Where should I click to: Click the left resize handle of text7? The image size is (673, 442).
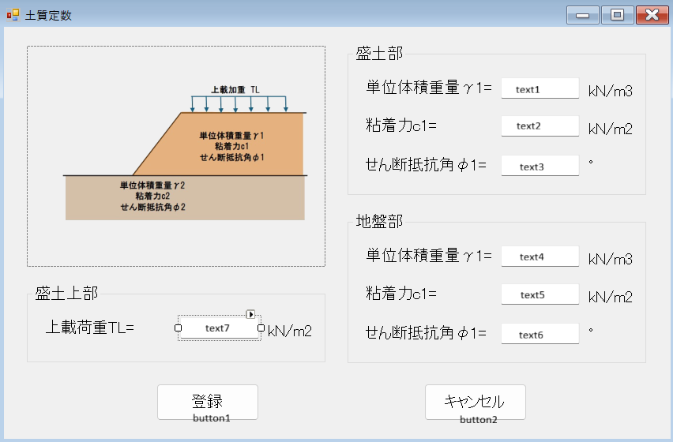178,328
